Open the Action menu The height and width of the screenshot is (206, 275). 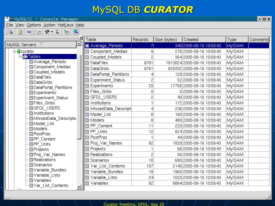coord(49,25)
